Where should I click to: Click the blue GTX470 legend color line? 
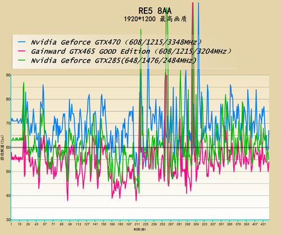pyautogui.click(x=21, y=42)
